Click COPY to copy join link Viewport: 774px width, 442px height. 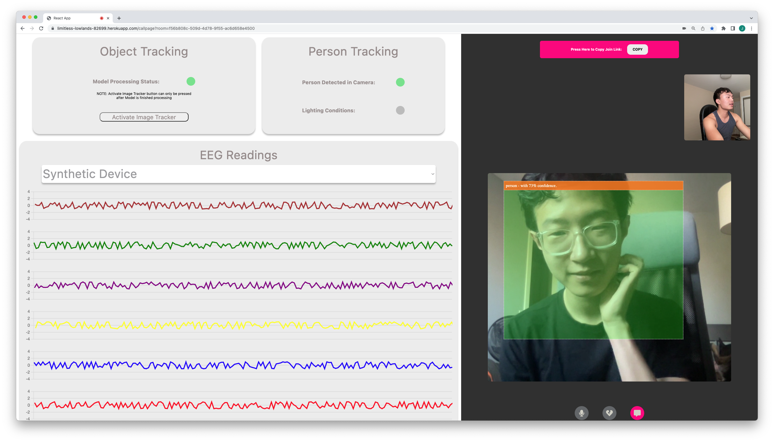(637, 49)
